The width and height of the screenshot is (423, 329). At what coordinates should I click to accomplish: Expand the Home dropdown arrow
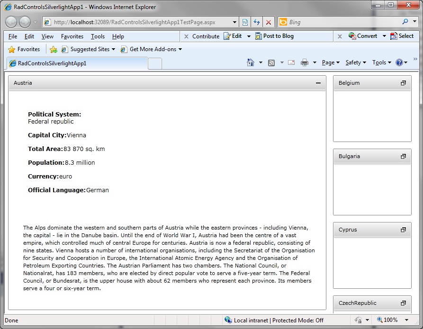pos(261,62)
